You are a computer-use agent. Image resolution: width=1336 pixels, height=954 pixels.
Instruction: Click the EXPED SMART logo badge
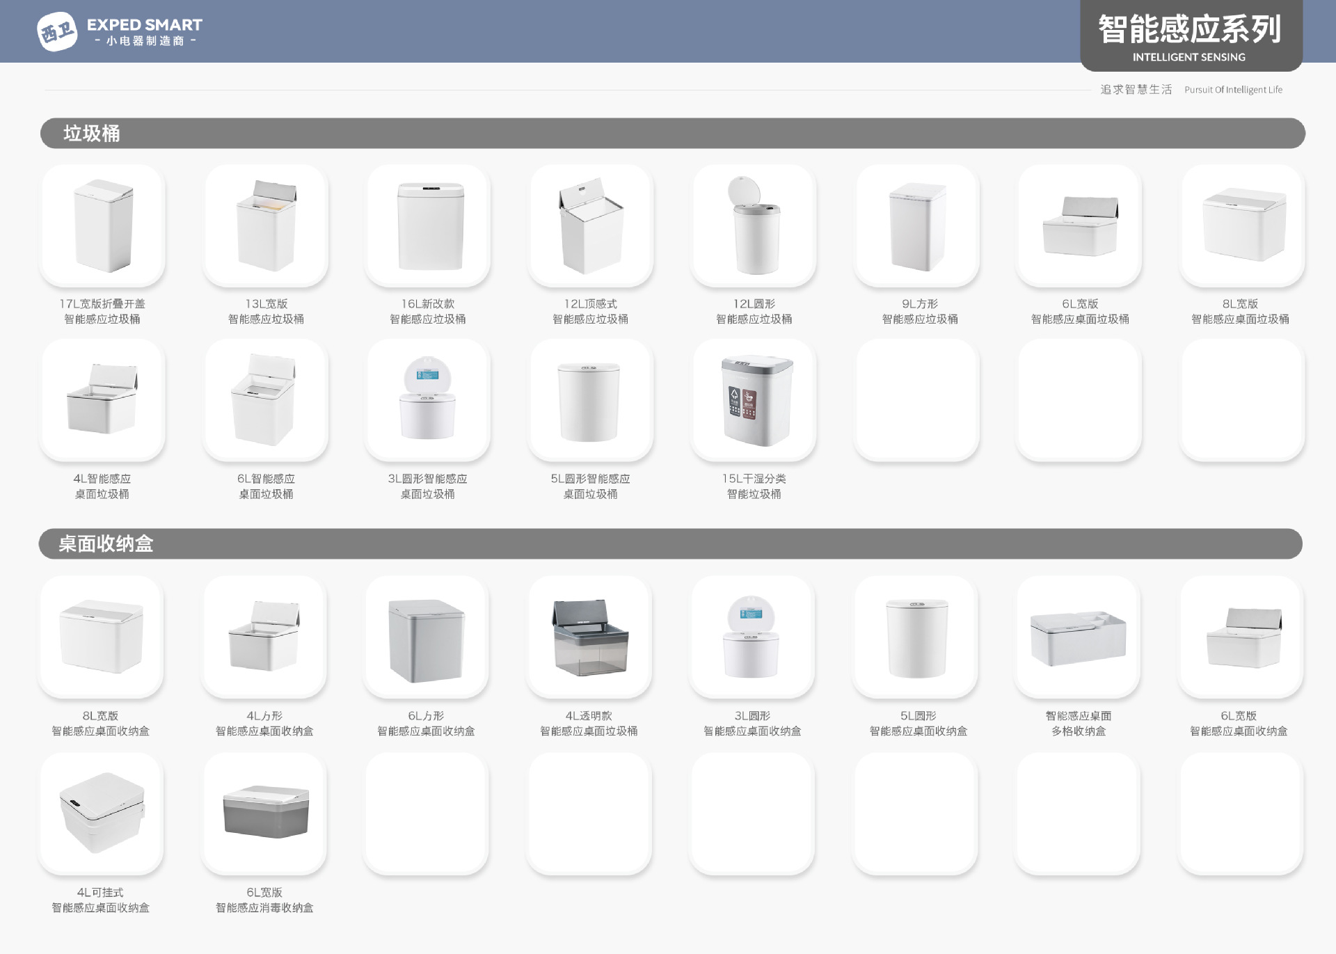click(x=57, y=31)
